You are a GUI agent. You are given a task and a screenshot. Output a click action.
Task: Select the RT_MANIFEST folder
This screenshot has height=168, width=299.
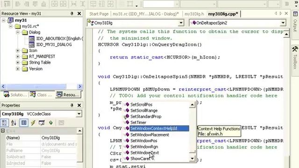coord(42,56)
